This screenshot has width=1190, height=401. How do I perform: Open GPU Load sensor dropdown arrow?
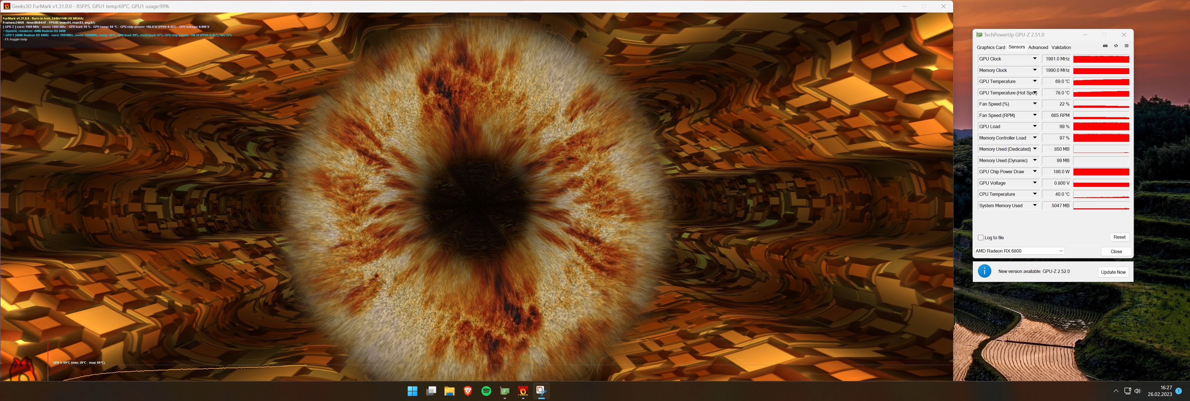pyautogui.click(x=1035, y=126)
